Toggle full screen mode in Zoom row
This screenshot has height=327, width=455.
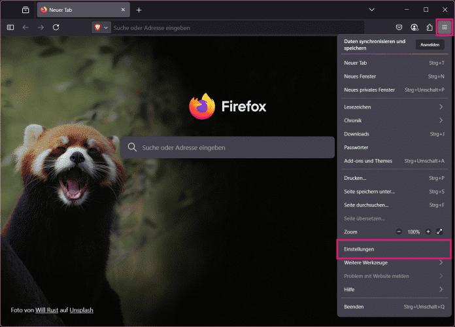[440, 232]
